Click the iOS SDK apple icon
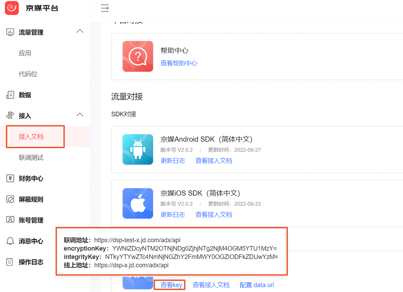Viewport: 403px width, 292px height. click(138, 203)
